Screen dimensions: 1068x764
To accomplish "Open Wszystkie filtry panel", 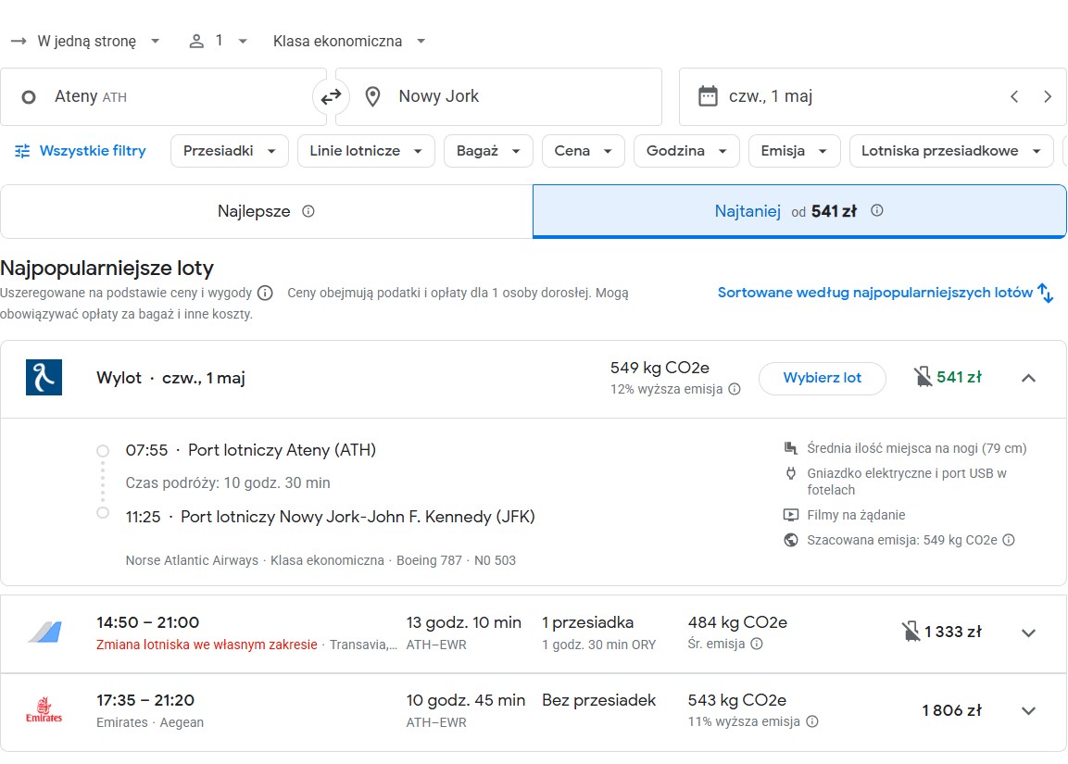I will click(x=81, y=150).
